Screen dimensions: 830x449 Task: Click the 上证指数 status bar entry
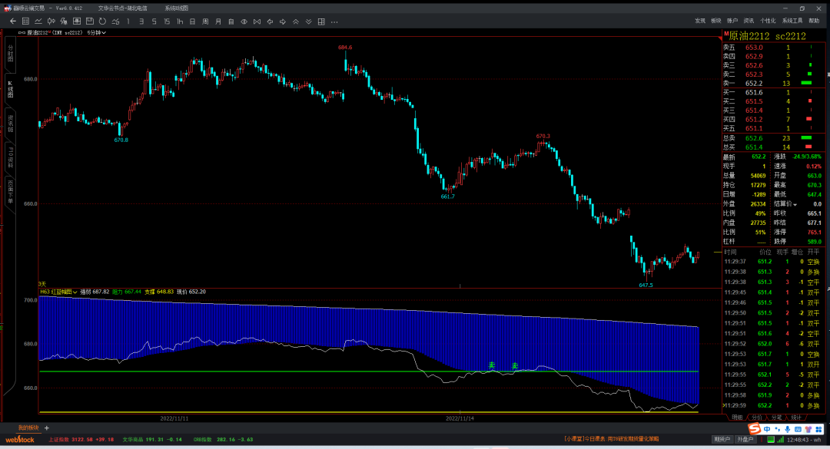[x=81, y=440]
